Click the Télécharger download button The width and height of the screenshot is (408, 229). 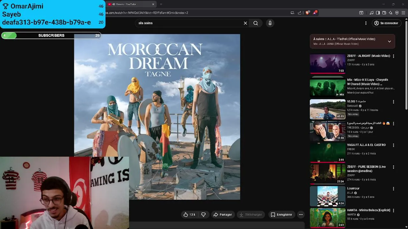[x=251, y=215]
